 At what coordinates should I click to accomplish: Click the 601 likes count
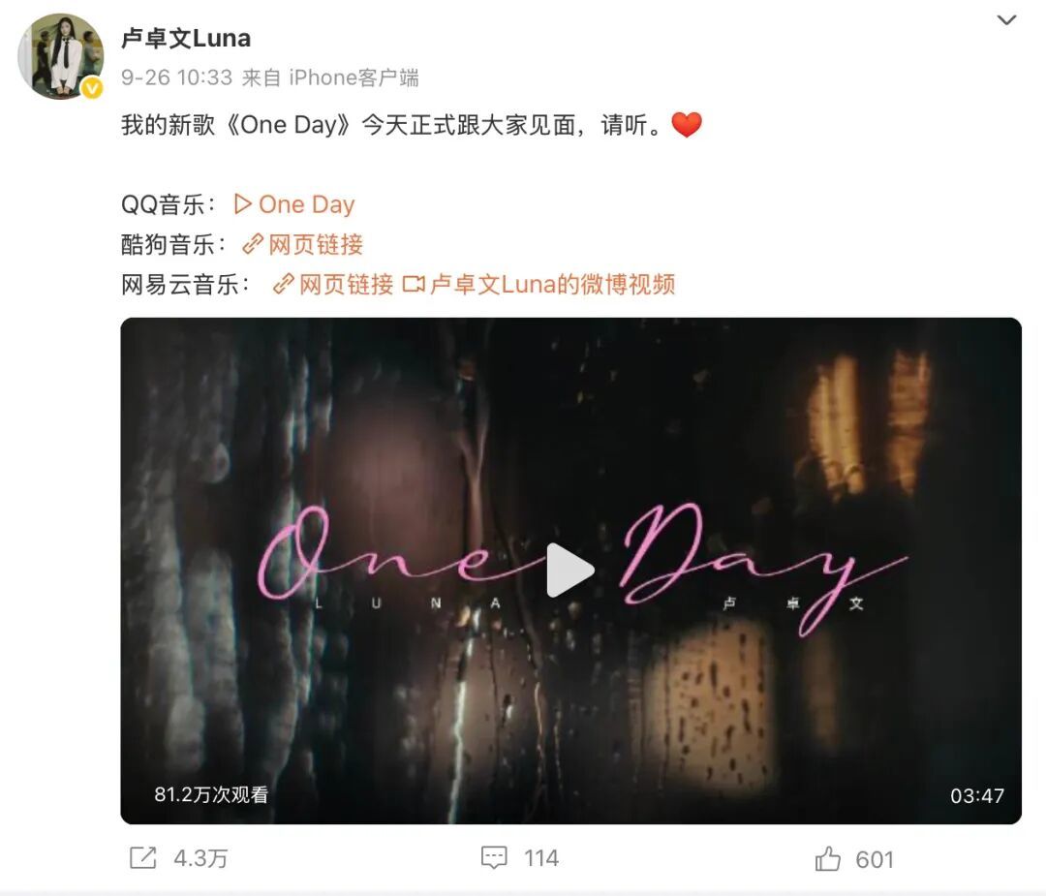pos(875,859)
